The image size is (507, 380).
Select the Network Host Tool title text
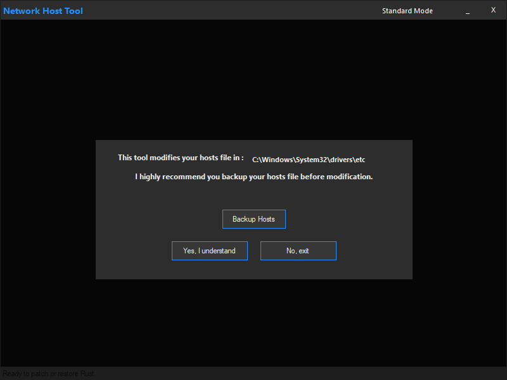coord(42,10)
